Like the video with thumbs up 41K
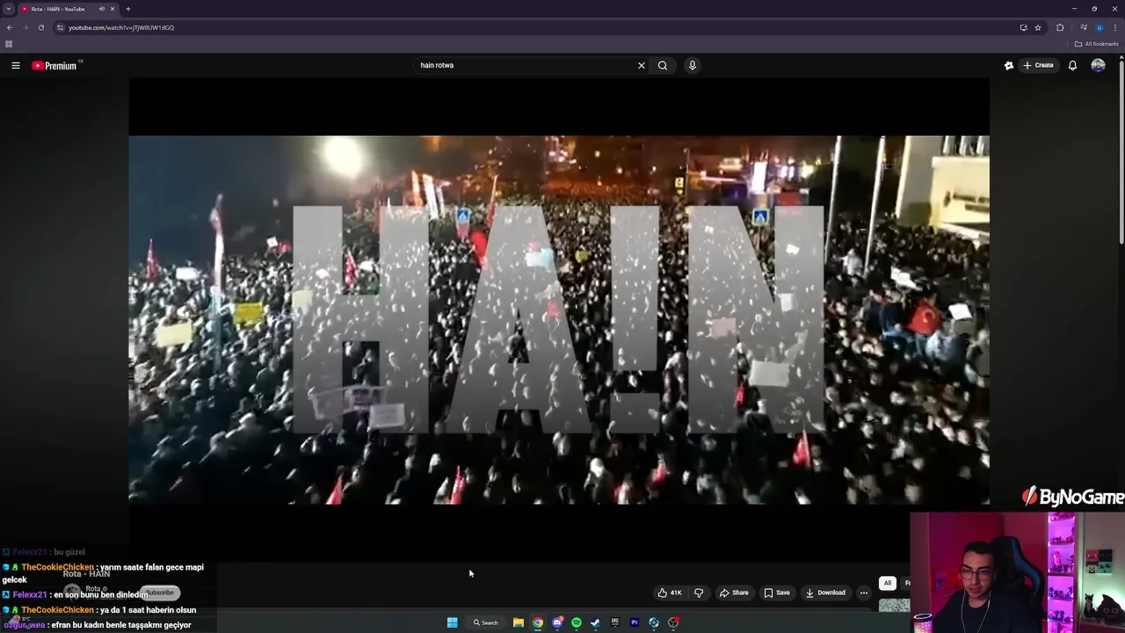This screenshot has width=1125, height=633. [x=670, y=593]
